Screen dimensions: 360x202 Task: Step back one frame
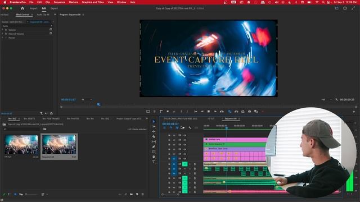202,112
